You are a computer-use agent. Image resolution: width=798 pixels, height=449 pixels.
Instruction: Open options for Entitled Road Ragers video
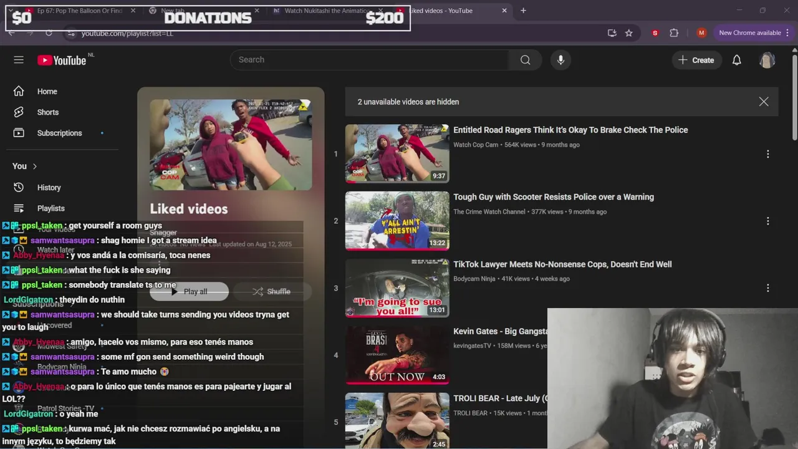tap(767, 154)
